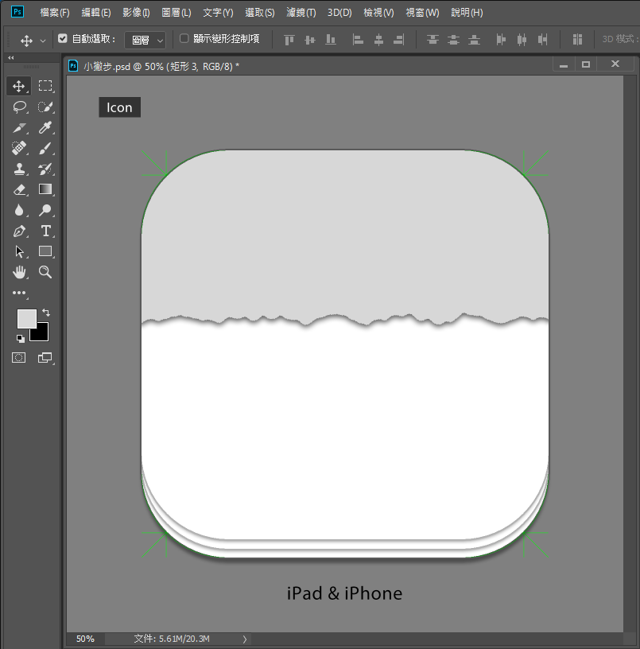Select the Lasso tool
The width and height of the screenshot is (640, 649).
point(19,107)
